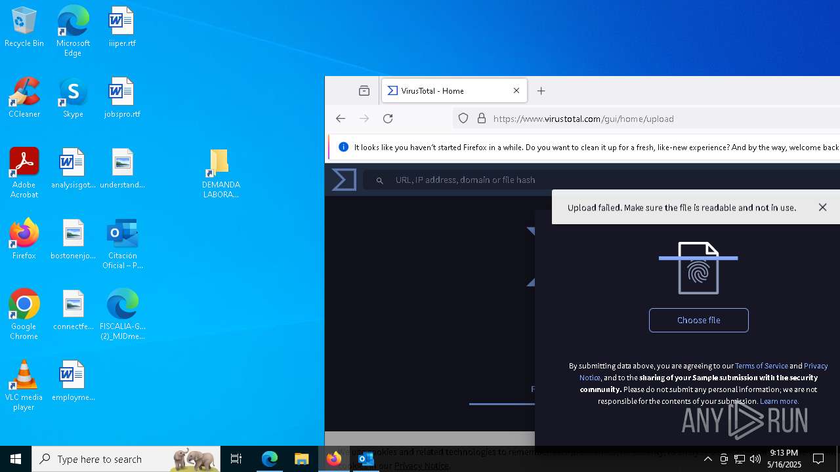Click the VirusTotal logo in header
The width and height of the screenshot is (840, 472).
click(344, 180)
